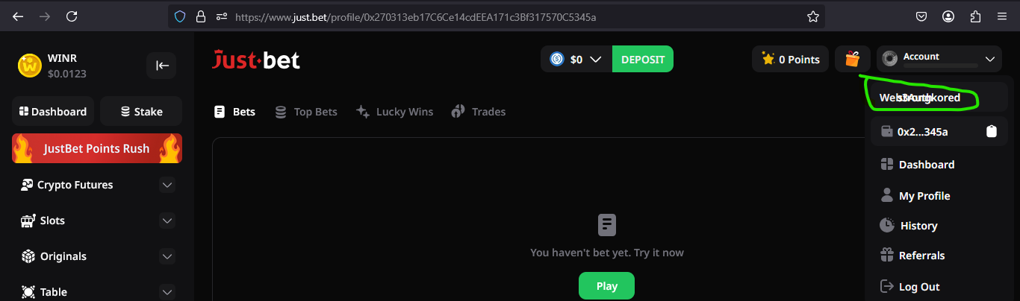This screenshot has width=1020, height=301.
Task: Click the green Play button
Action: click(606, 286)
